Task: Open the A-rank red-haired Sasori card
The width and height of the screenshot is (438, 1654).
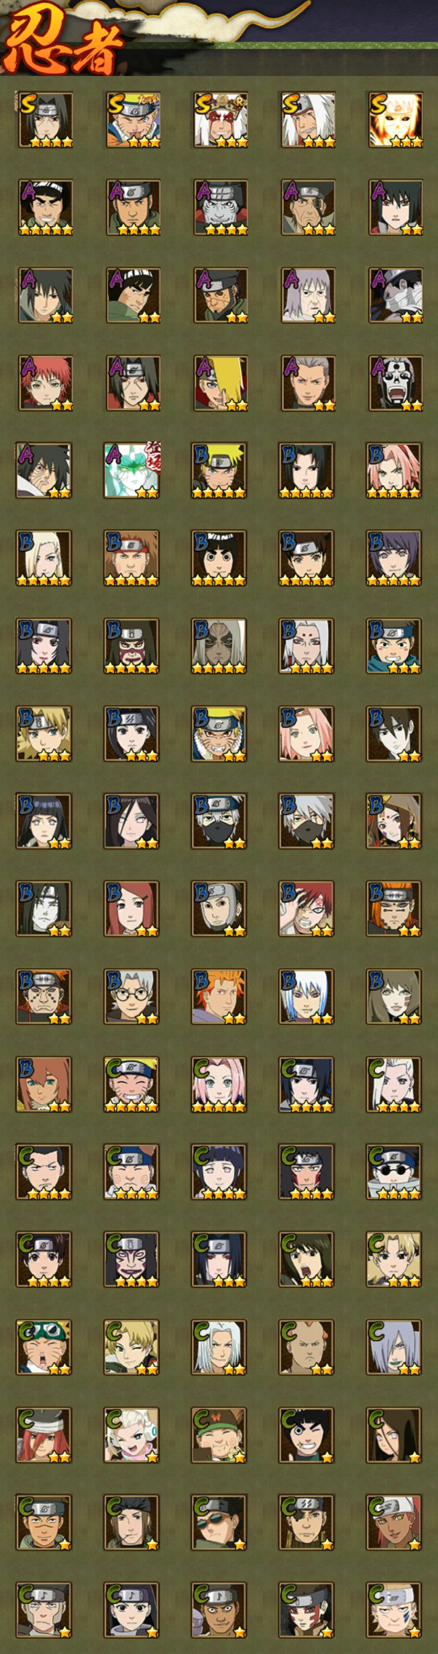Action: click(44, 383)
